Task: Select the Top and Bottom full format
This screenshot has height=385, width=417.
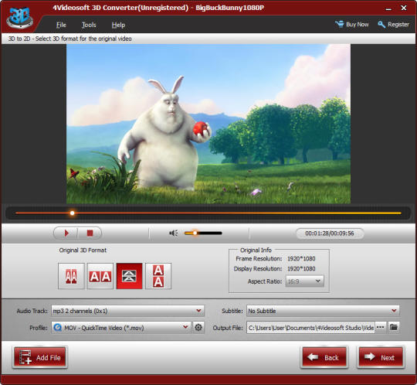Action: click(x=158, y=276)
